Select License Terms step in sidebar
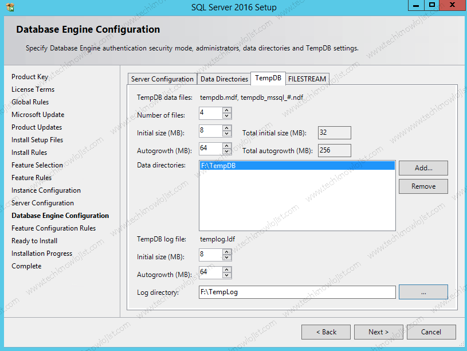The height and width of the screenshot is (351, 467). pos(33,89)
